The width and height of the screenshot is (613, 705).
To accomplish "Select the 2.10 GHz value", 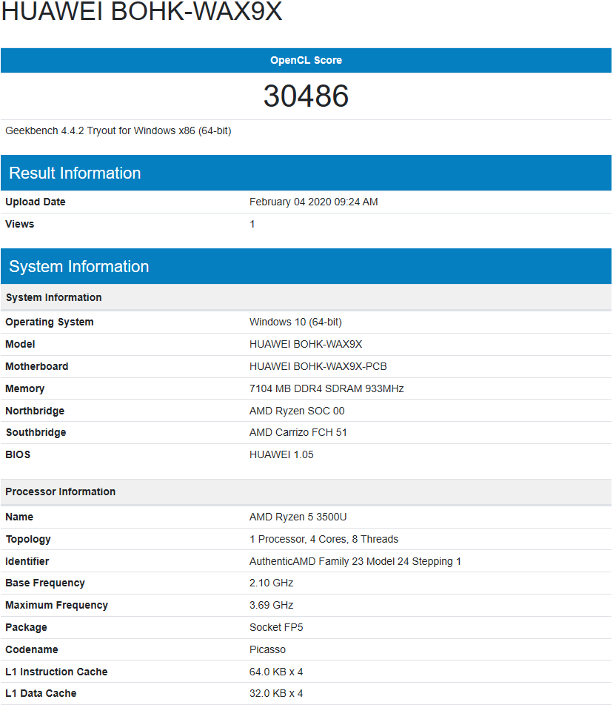I will (271, 583).
